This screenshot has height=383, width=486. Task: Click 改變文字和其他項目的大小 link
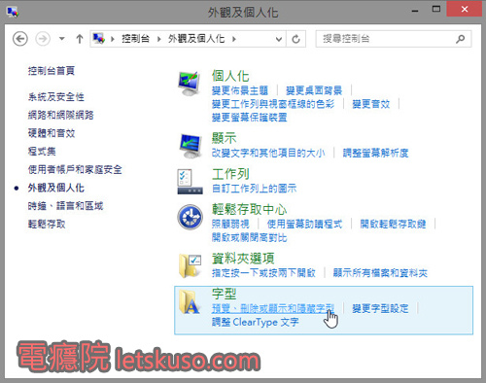[268, 153]
